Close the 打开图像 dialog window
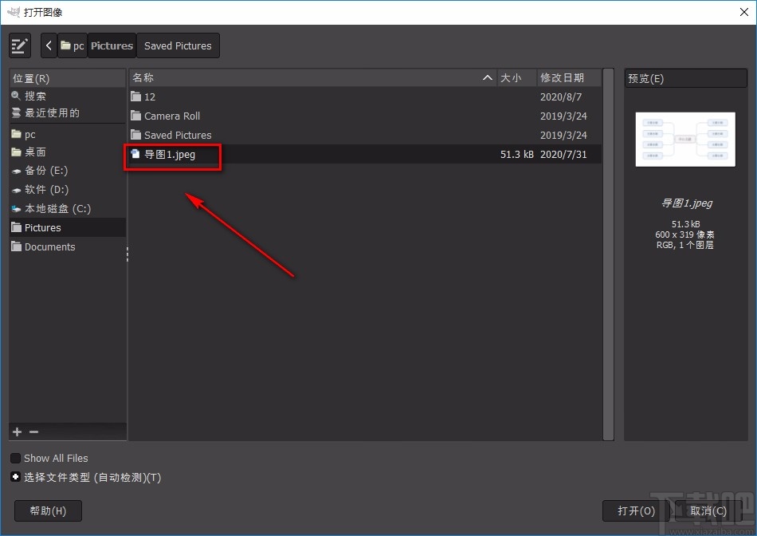Image resolution: width=757 pixels, height=536 pixels. [744, 12]
